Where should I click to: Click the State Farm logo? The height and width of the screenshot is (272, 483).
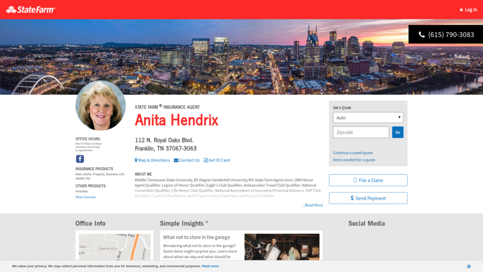[x=31, y=9]
